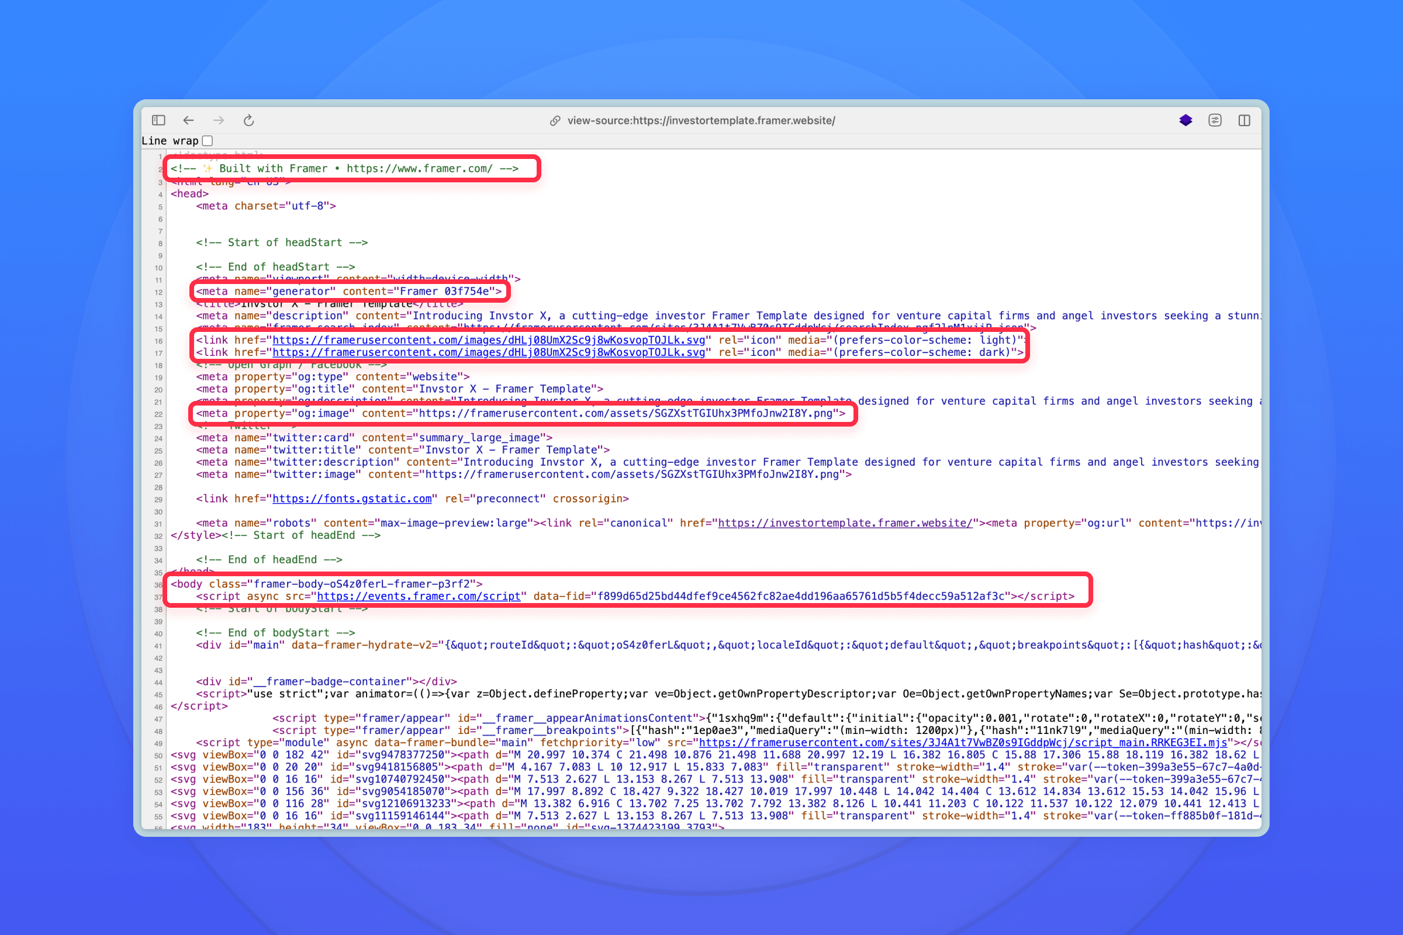This screenshot has width=1403, height=935.
Task: Click the svg9418156805 line
Action: pos(715,767)
